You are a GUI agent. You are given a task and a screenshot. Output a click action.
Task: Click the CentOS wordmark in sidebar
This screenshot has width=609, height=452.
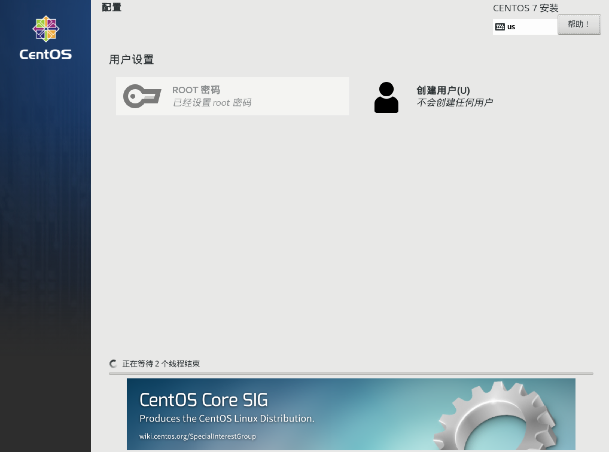coord(46,54)
